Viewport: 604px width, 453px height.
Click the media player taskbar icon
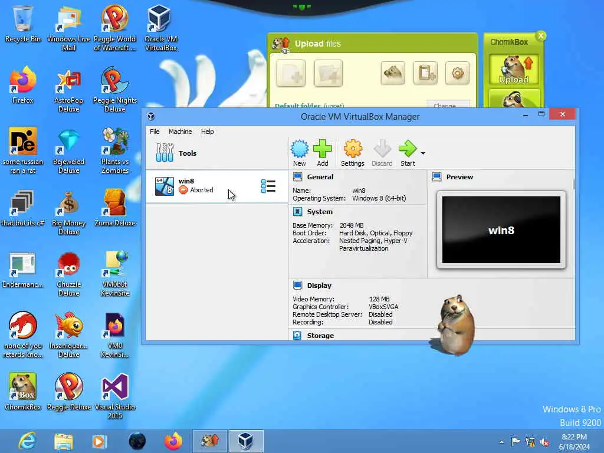click(x=99, y=441)
